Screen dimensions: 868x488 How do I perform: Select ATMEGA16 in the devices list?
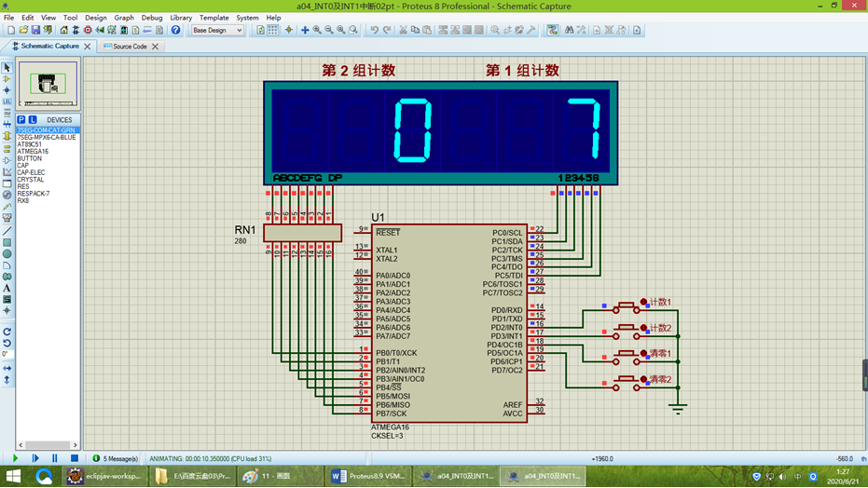point(33,152)
